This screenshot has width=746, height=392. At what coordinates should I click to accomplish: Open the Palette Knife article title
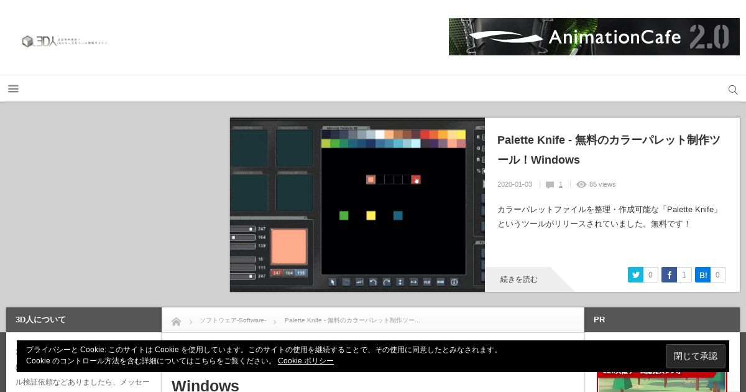pos(609,150)
